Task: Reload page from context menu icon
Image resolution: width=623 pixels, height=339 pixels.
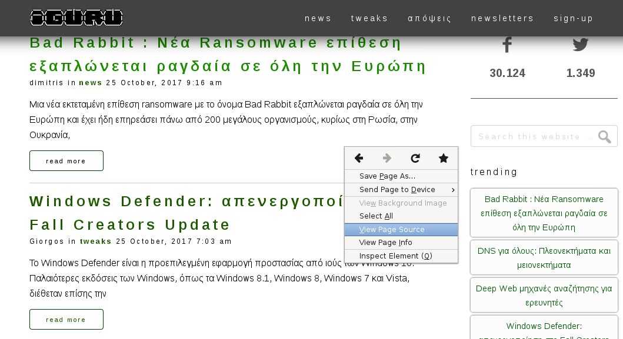Action: 415,159
